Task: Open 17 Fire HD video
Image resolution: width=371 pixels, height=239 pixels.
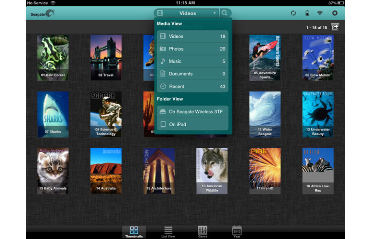Action: (x=265, y=171)
